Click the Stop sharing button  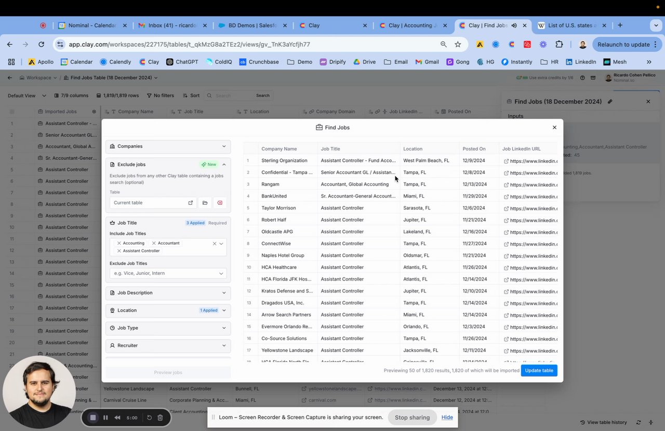coord(412,418)
